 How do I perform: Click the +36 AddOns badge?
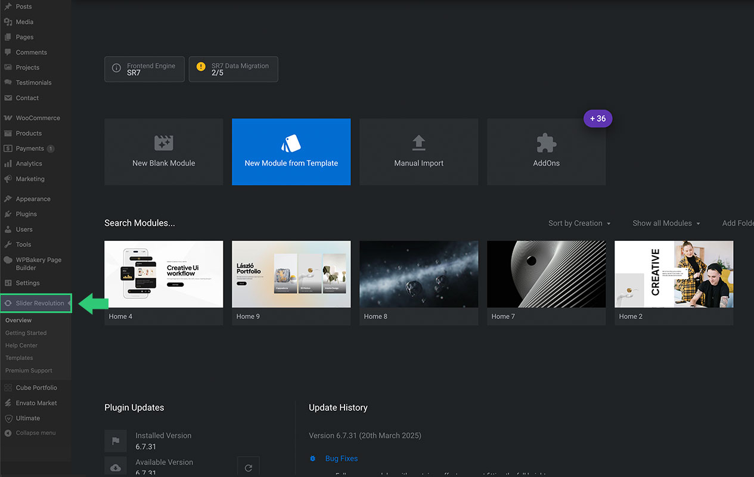pos(597,118)
